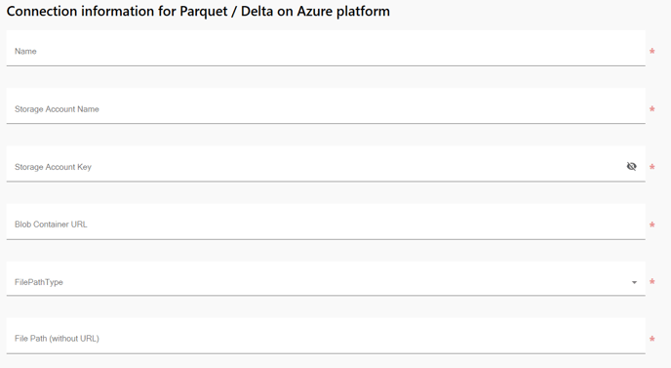Click into the Name input field

(x=326, y=48)
